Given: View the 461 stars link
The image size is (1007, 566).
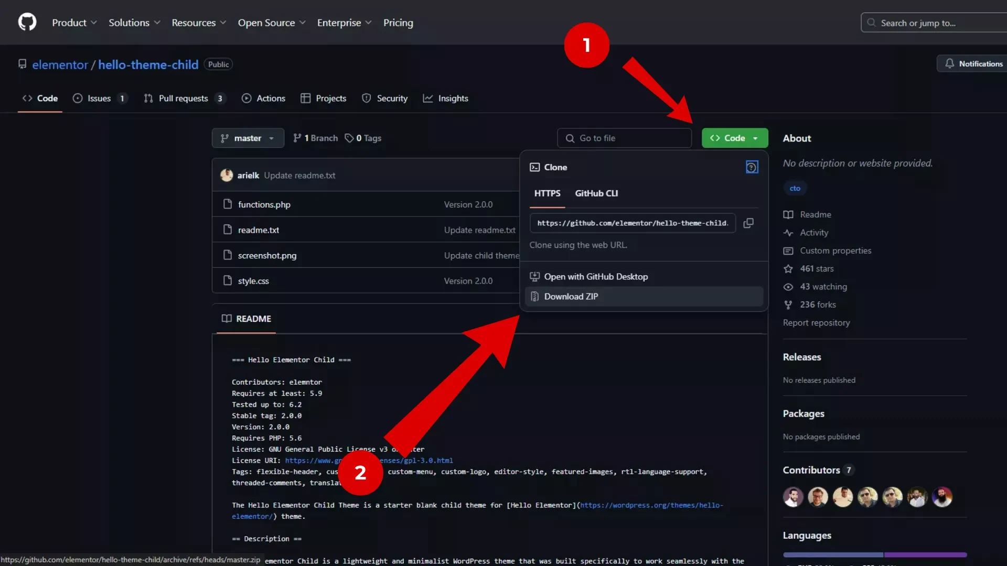Looking at the screenshot, I should point(809,269).
